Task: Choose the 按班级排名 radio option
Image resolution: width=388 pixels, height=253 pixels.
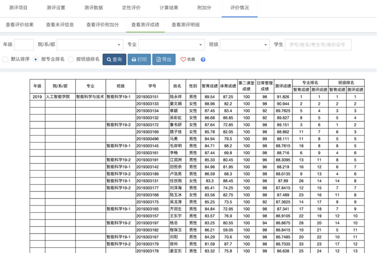Action: pos(71,59)
